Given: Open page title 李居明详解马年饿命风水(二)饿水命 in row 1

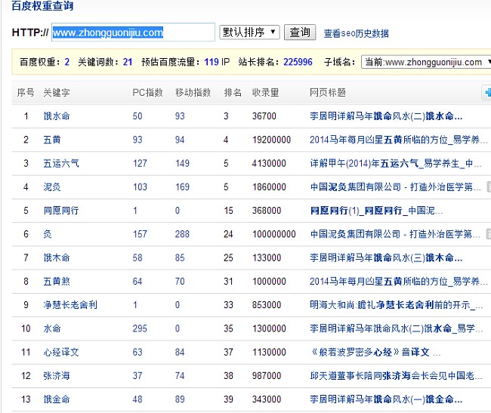Looking at the screenshot, I should coord(386,116).
